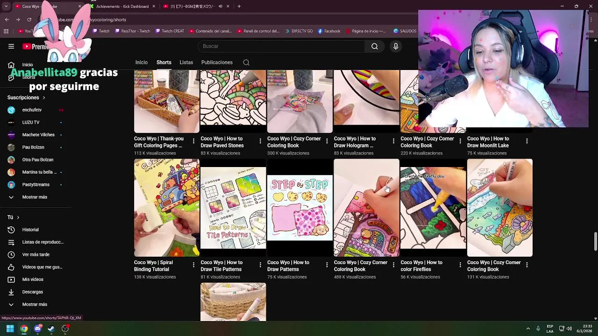Click the browser address bar
This screenshot has height=336, width=598.
(x=224, y=20)
